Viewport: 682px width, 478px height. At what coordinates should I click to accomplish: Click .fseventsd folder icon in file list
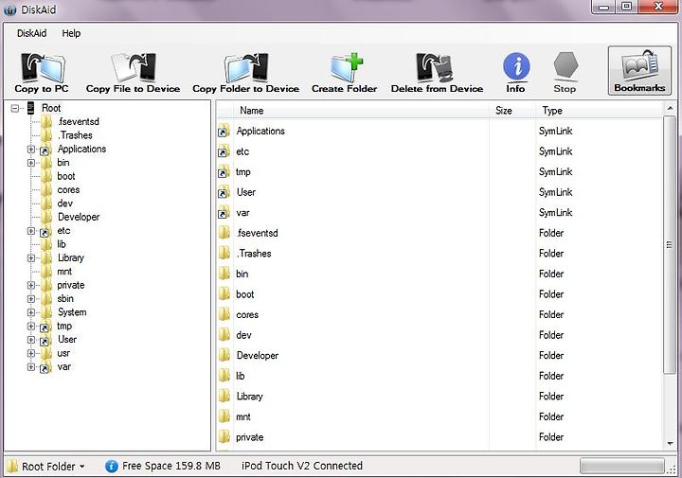pyautogui.click(x=224, y=233)
